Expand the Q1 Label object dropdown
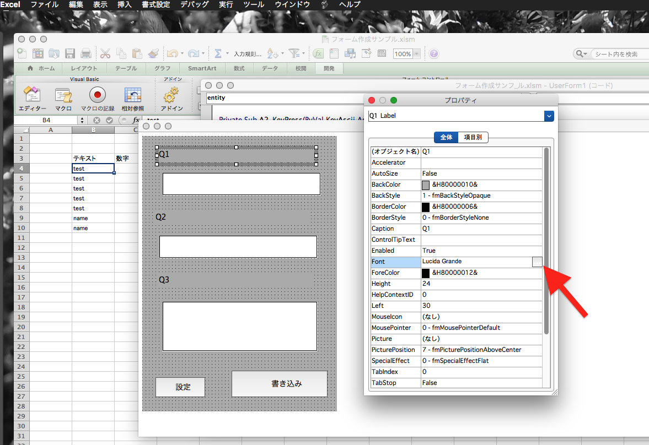649x445 pixels. click(x=549, y=116)
